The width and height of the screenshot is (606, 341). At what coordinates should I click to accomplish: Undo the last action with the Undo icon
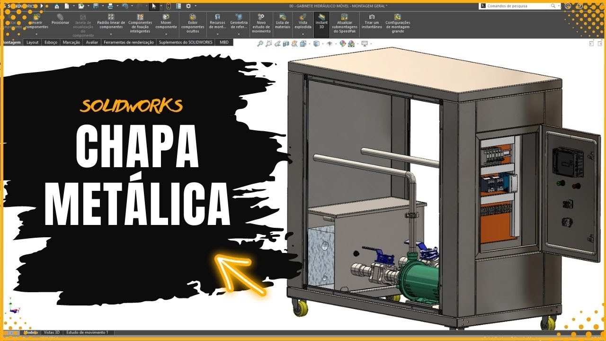click(125, 6)
